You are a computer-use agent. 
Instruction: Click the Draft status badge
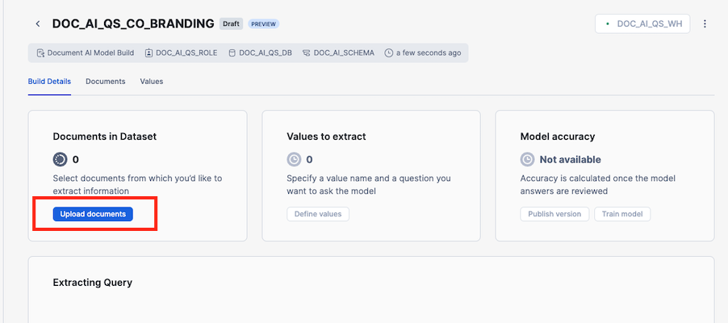(x=231, y=24)
